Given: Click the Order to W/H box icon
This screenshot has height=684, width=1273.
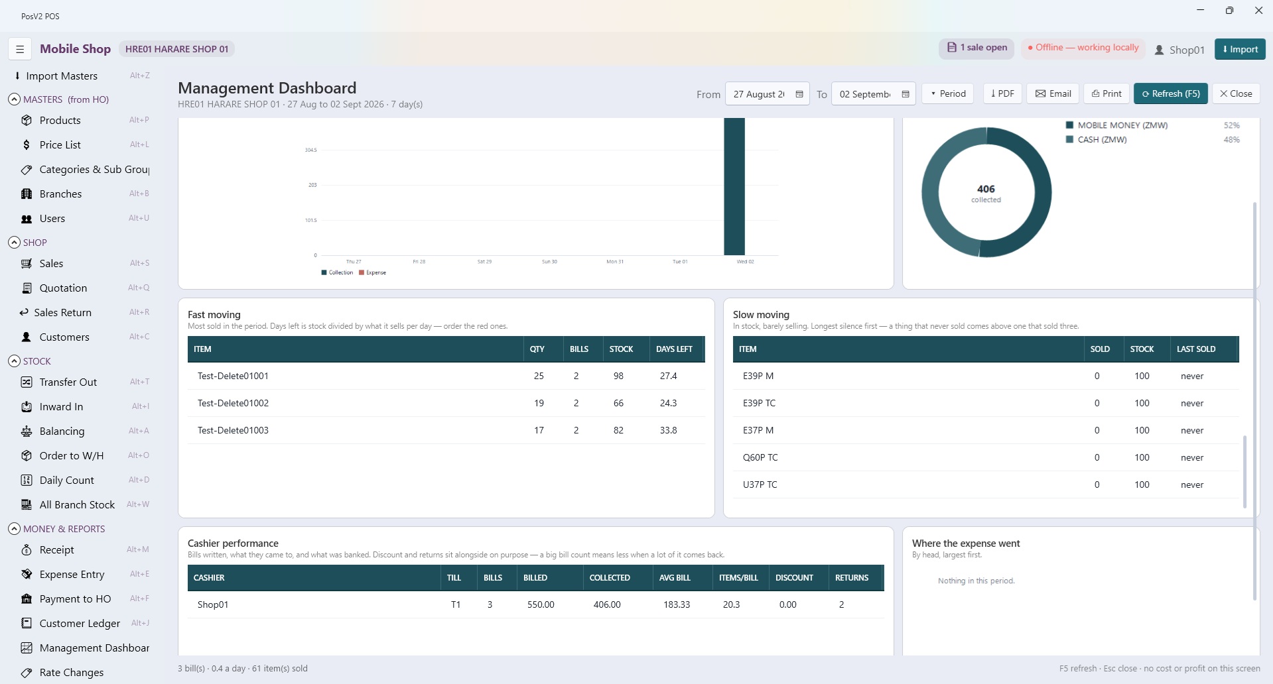Looking at the screenshot, I should 27,455.
